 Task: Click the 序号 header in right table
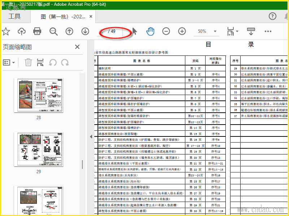[x=236, y=61]
